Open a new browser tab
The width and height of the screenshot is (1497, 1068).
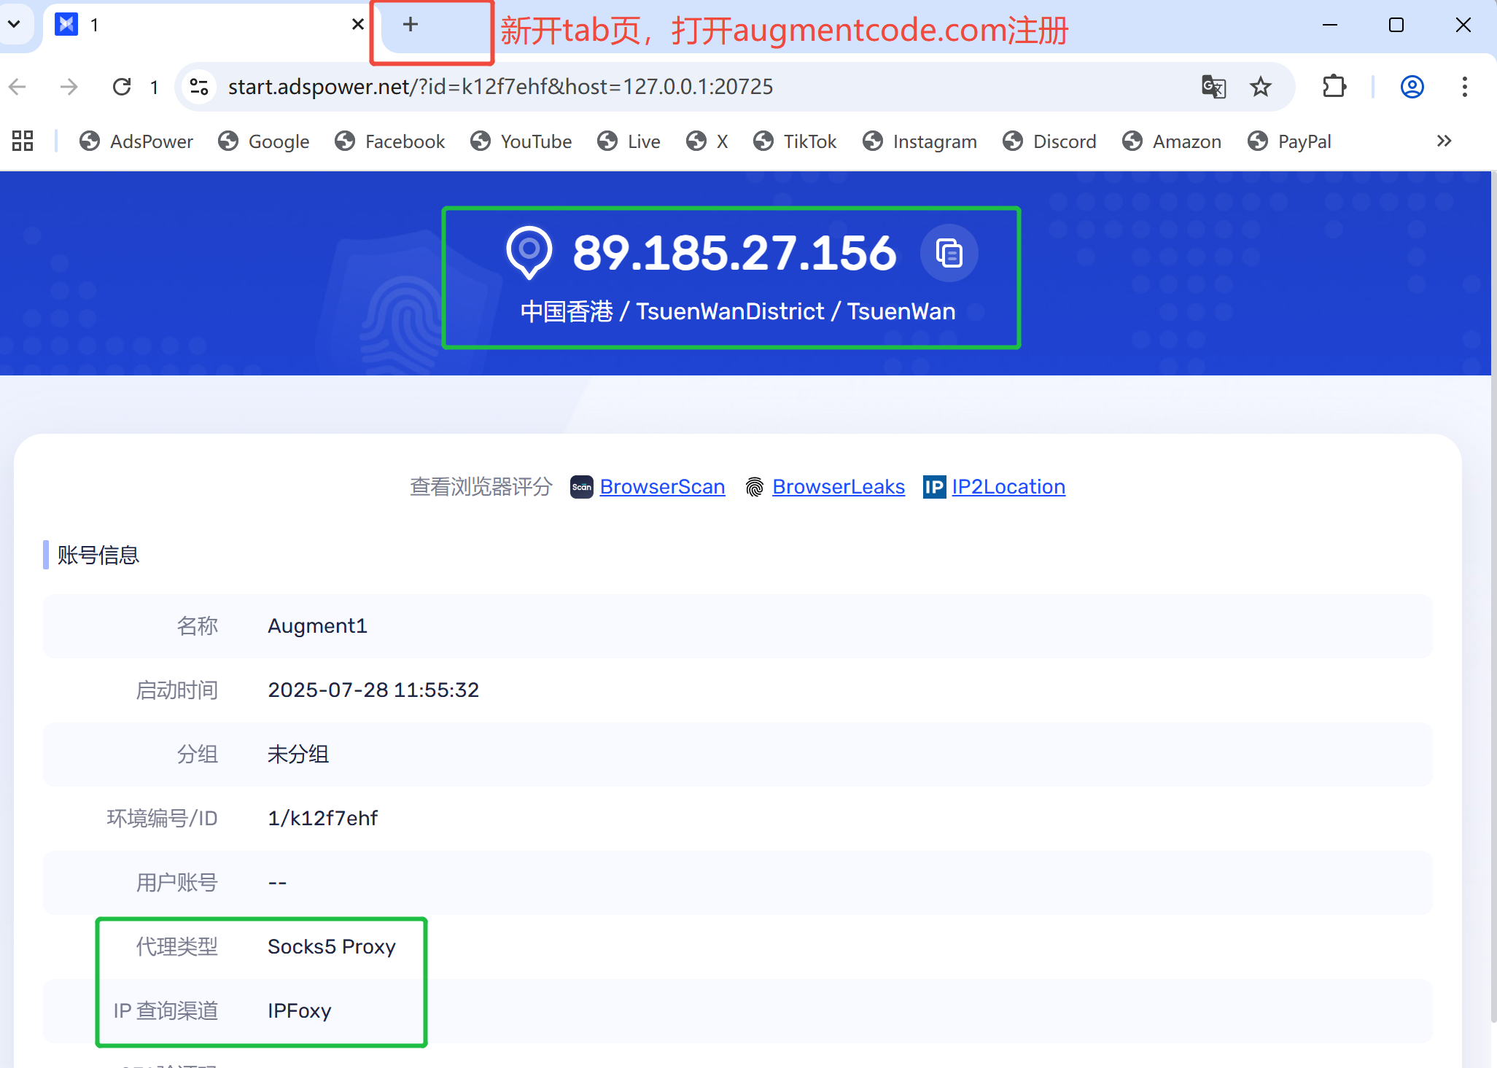pos(411,25)
